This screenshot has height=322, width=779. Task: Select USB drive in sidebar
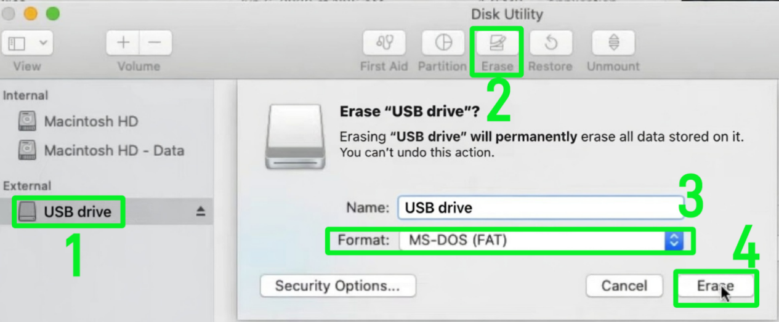click(77, 212)
